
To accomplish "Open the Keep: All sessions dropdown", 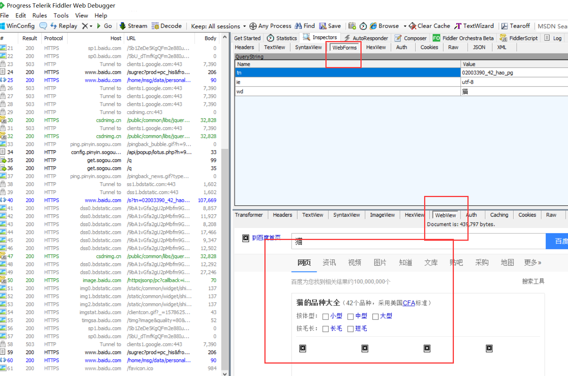I will [x=218, y=26].
